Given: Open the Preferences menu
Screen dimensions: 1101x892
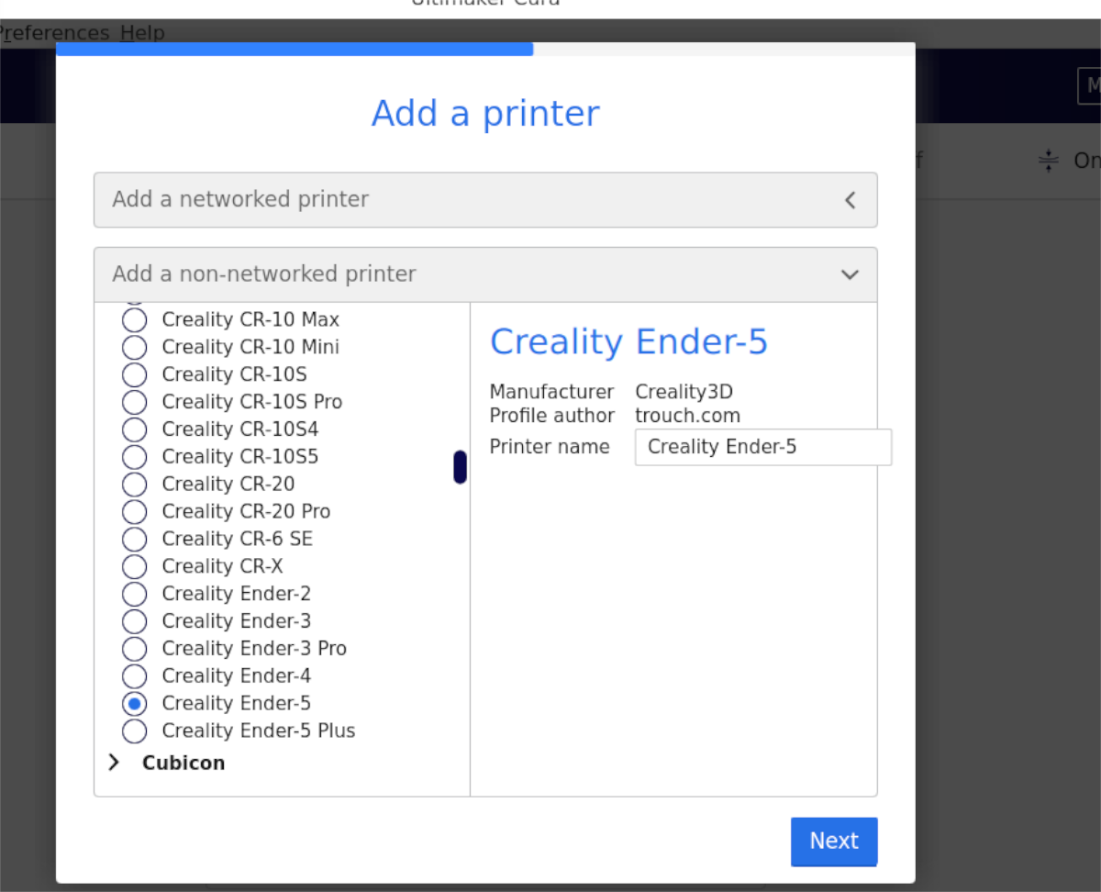Looking at the screenshot, I should click(x=55, y=33).
